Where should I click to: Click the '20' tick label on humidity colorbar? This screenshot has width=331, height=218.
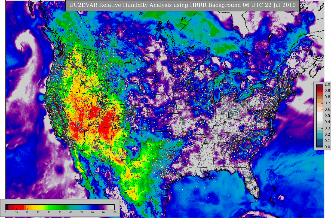click(x=27, y=213)
